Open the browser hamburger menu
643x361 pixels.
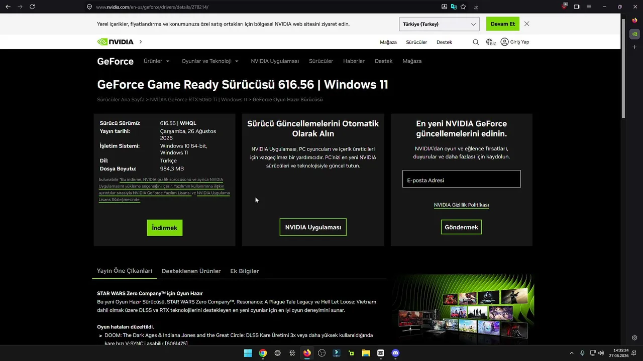589,7
